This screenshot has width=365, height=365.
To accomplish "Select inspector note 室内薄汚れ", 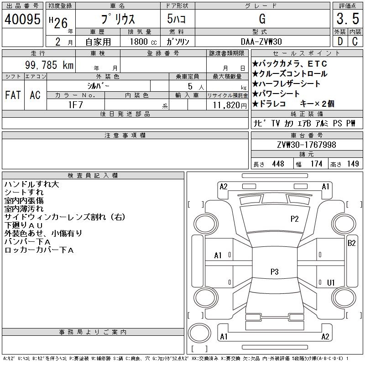I will (x=24, y=209).
